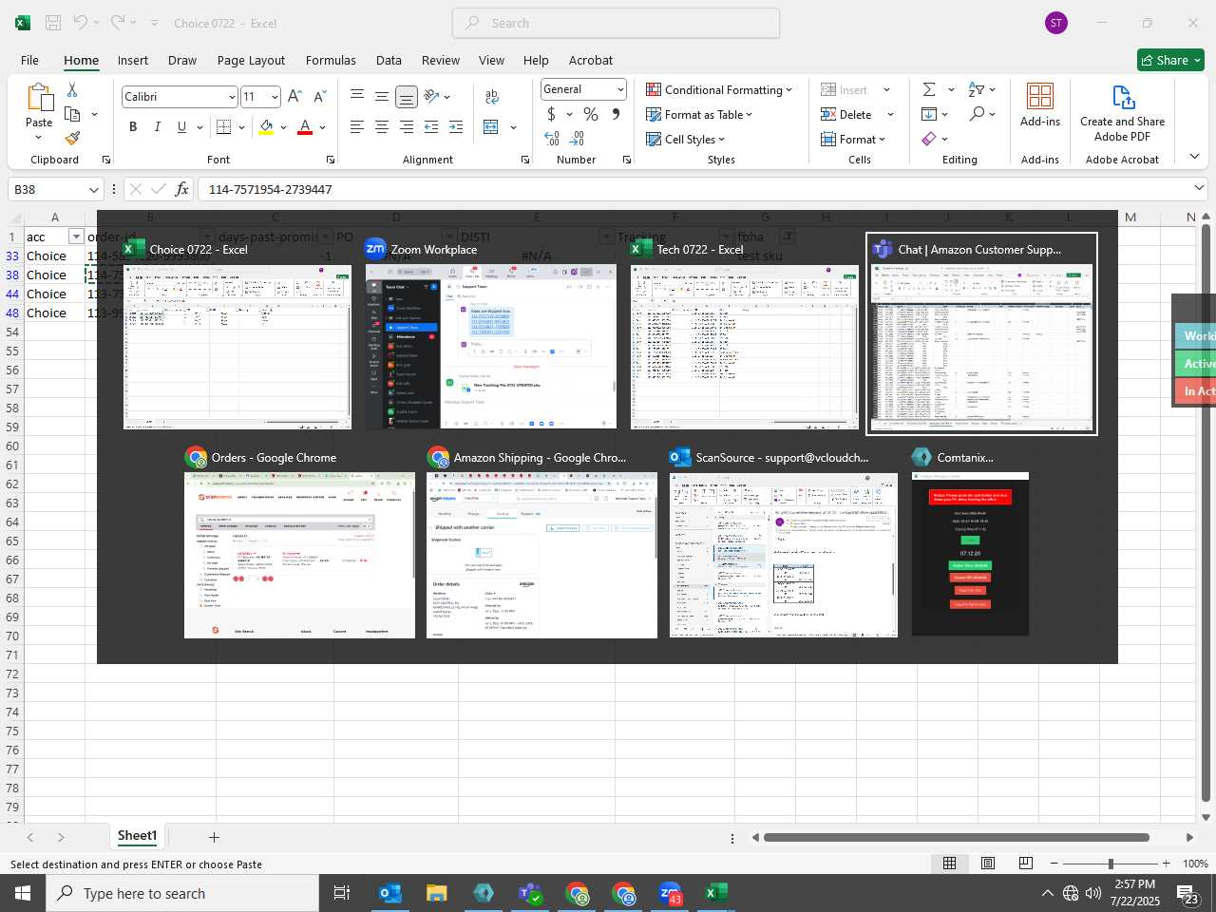
Task: Switch to the Tech 0722 Excel window thumbnail
Action: pyautogui.click(x=745, y=347)
